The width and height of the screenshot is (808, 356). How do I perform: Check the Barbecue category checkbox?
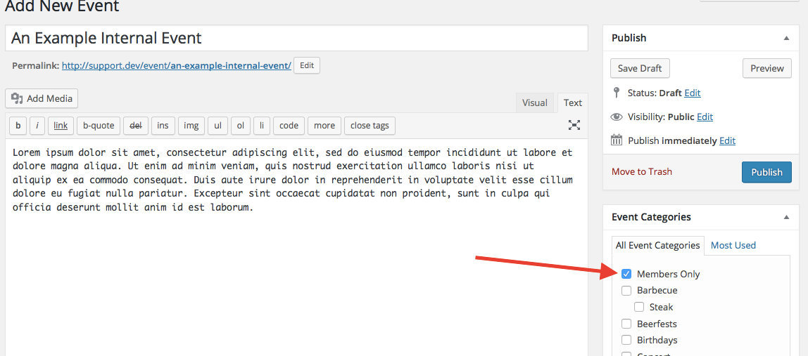[626, 291]
